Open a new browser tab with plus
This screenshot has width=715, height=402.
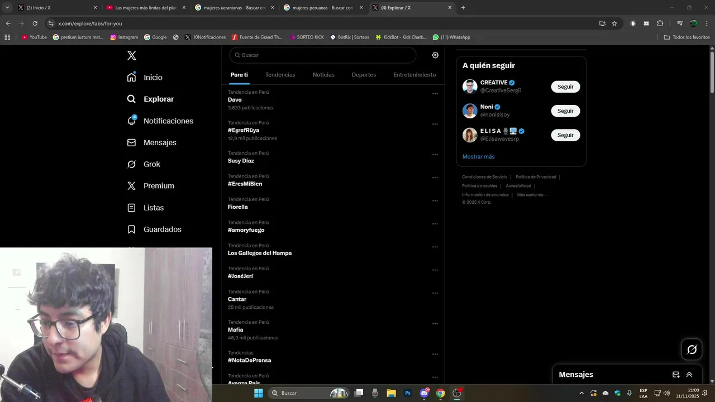[463, 8]
